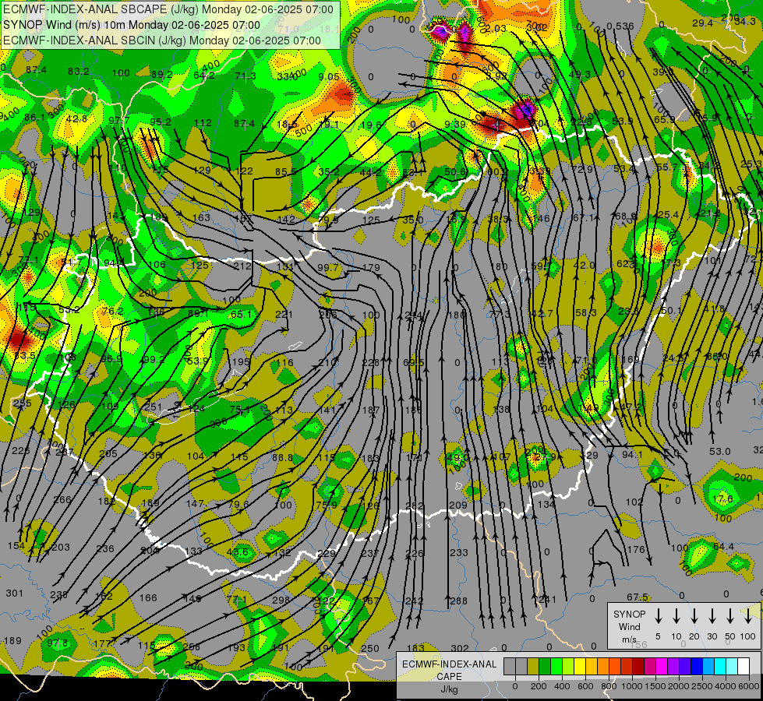Image resolution: width=763 pixels, height=701 pixels.
Task: Click the station value 212 on the map
Action: coord(242,266)
